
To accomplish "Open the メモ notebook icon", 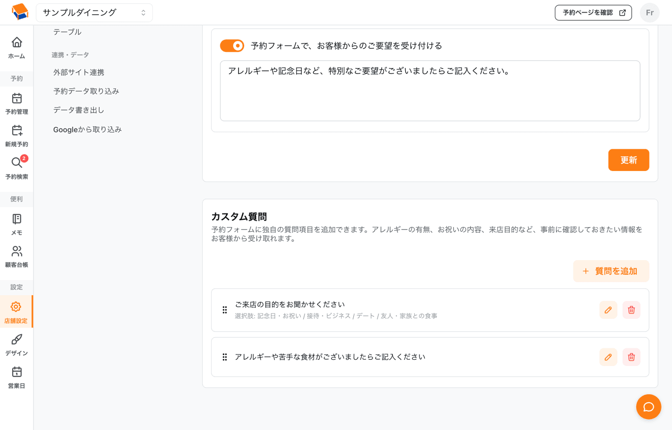I will (x=17, y=219).
